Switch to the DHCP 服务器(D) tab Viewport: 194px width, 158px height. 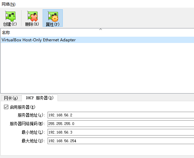click(x=40, y=98)
